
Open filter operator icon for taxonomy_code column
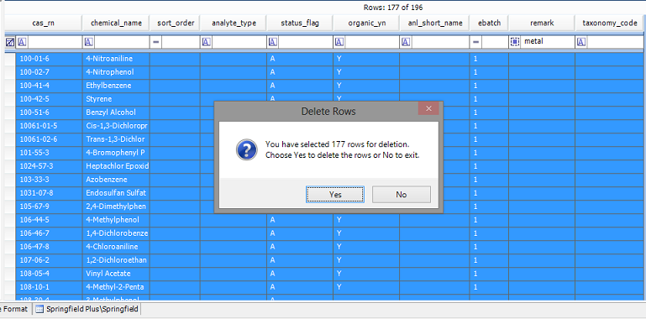[581, 42]
